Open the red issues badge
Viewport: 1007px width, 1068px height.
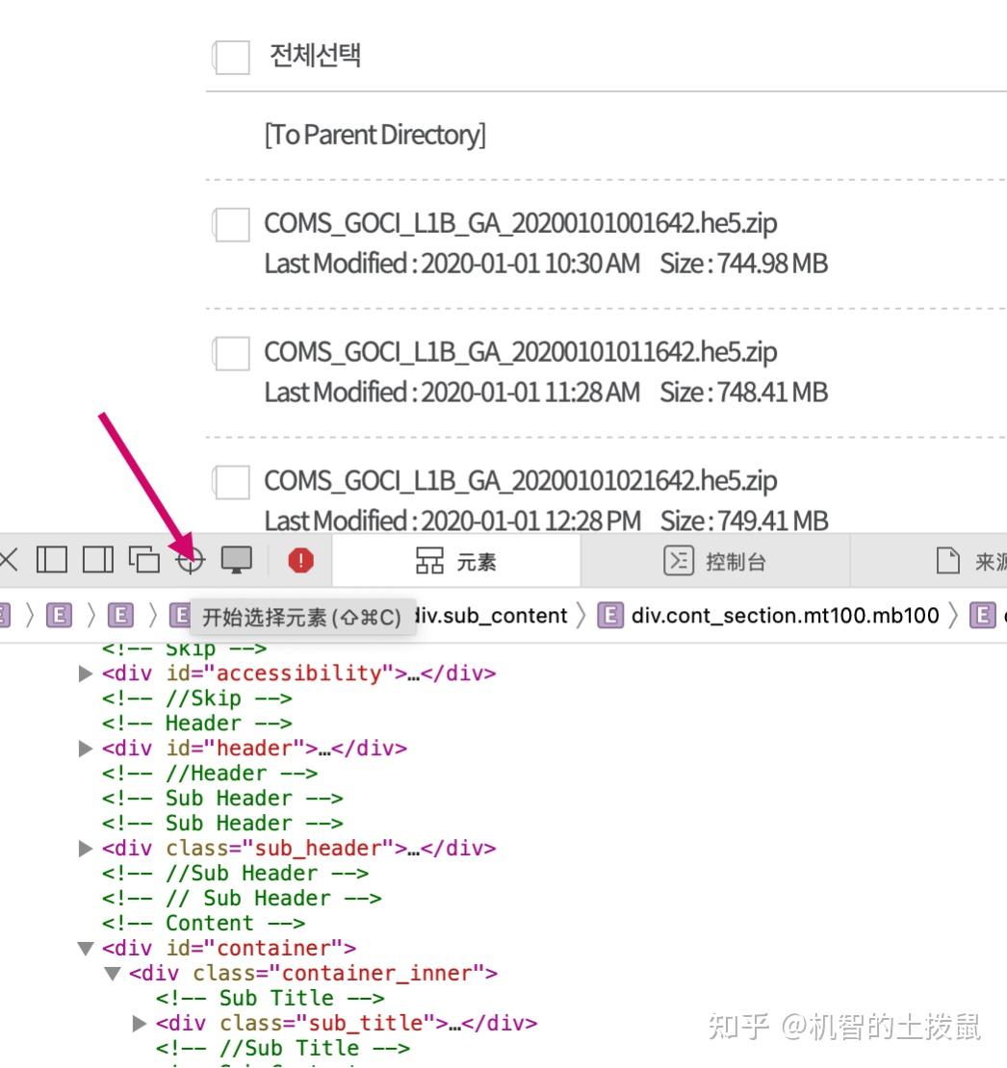299,558
